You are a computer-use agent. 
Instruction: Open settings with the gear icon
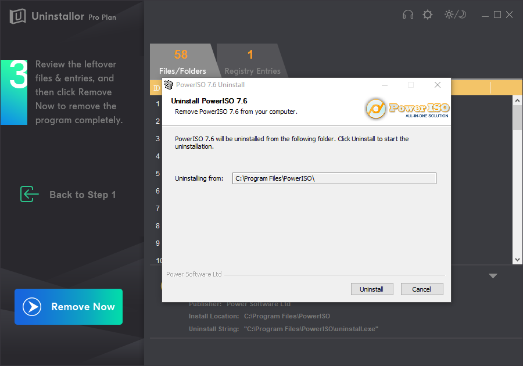[427, 15]
